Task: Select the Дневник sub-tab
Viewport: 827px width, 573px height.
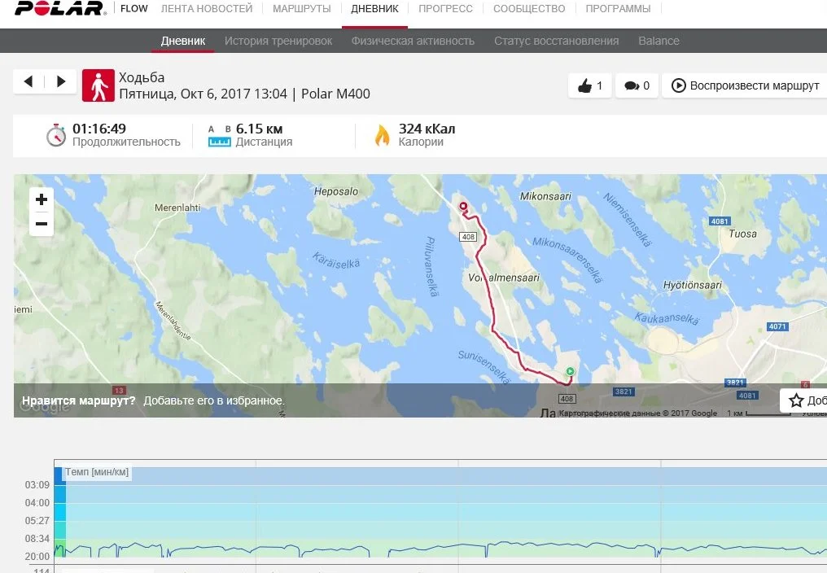Action: tap(183, 41)
